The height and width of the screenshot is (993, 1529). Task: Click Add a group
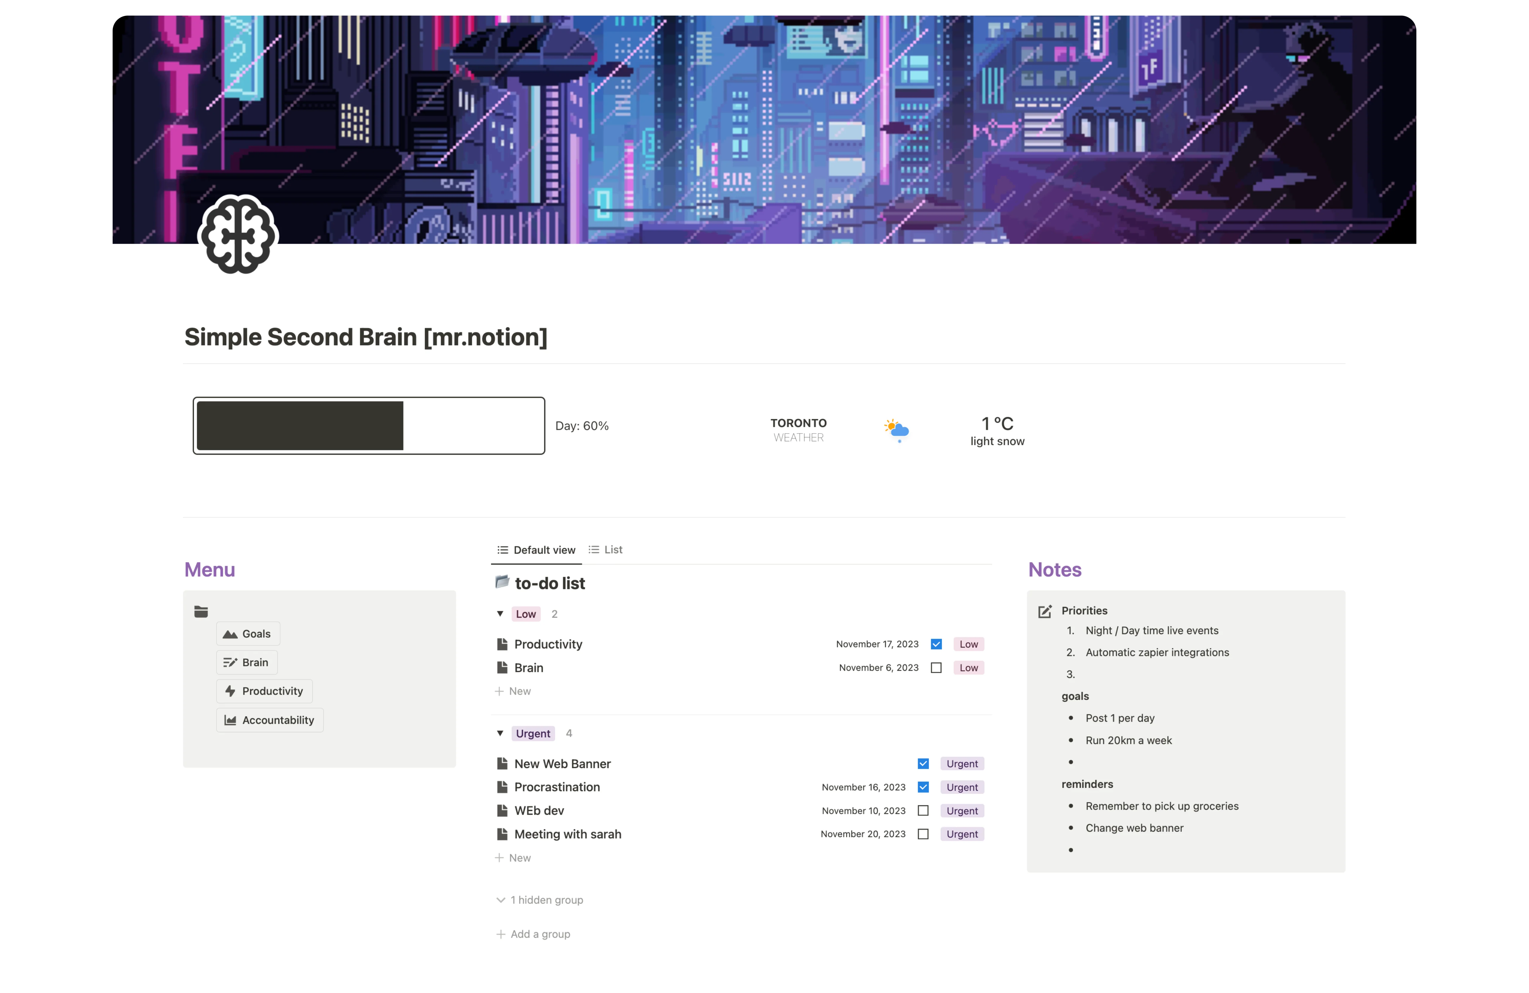533,934
